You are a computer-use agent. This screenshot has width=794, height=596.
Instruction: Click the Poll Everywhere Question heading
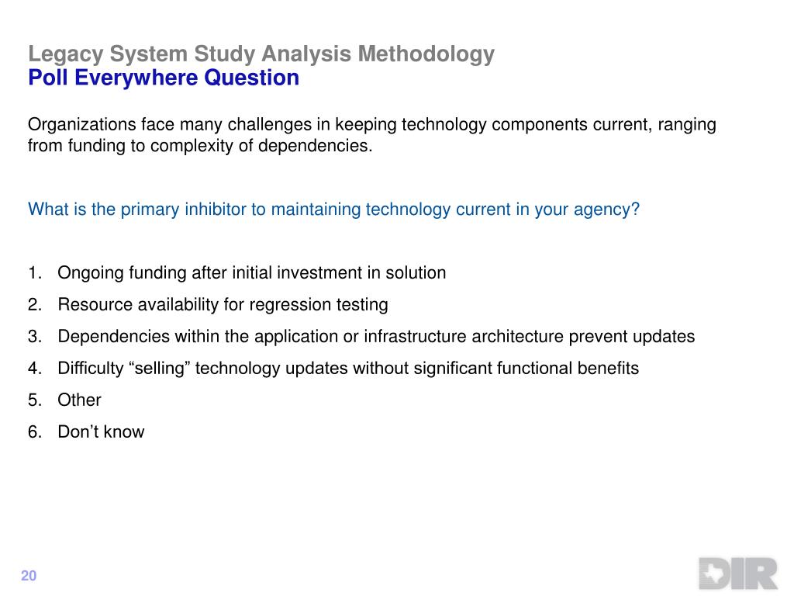164,78
